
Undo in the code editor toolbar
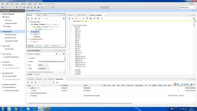coord(76,18)
